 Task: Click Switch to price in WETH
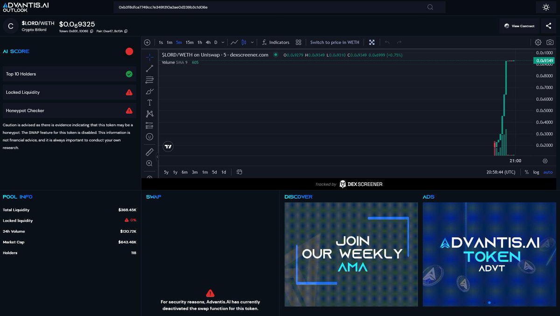click(x=335, y=42)
